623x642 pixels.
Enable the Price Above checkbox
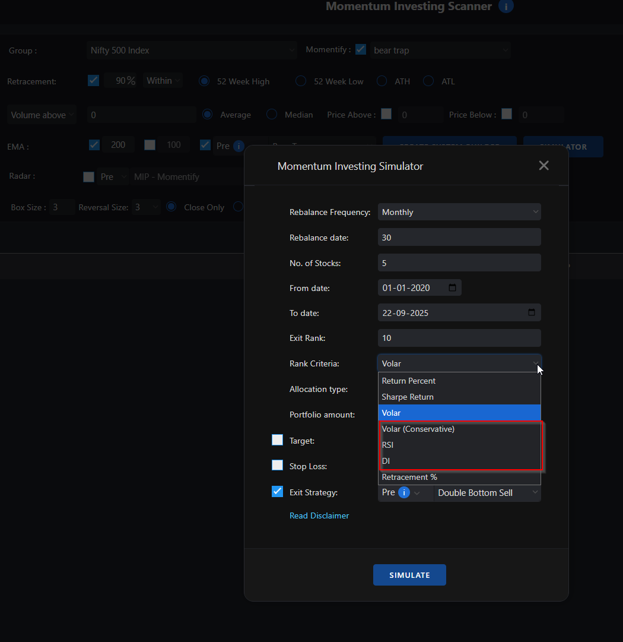[x=386, y=114]
